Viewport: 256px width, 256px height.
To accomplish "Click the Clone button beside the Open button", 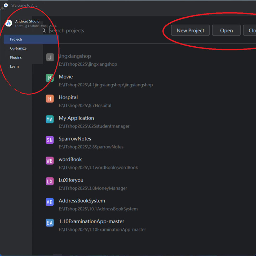I will pos(250,30).
